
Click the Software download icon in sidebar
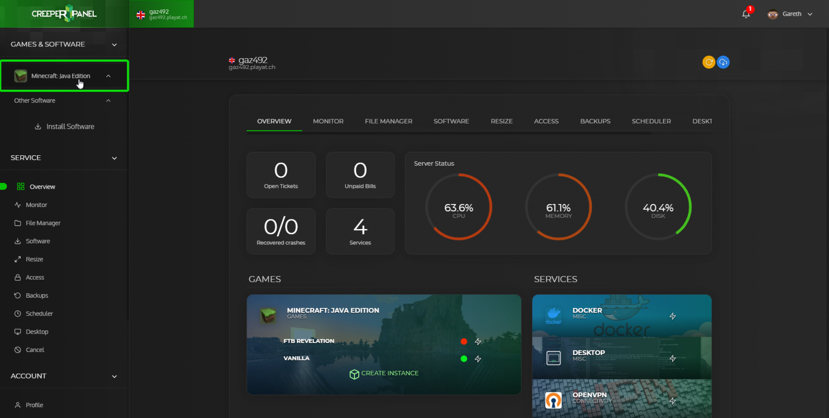pyautogui.click(x=18, y=241)
